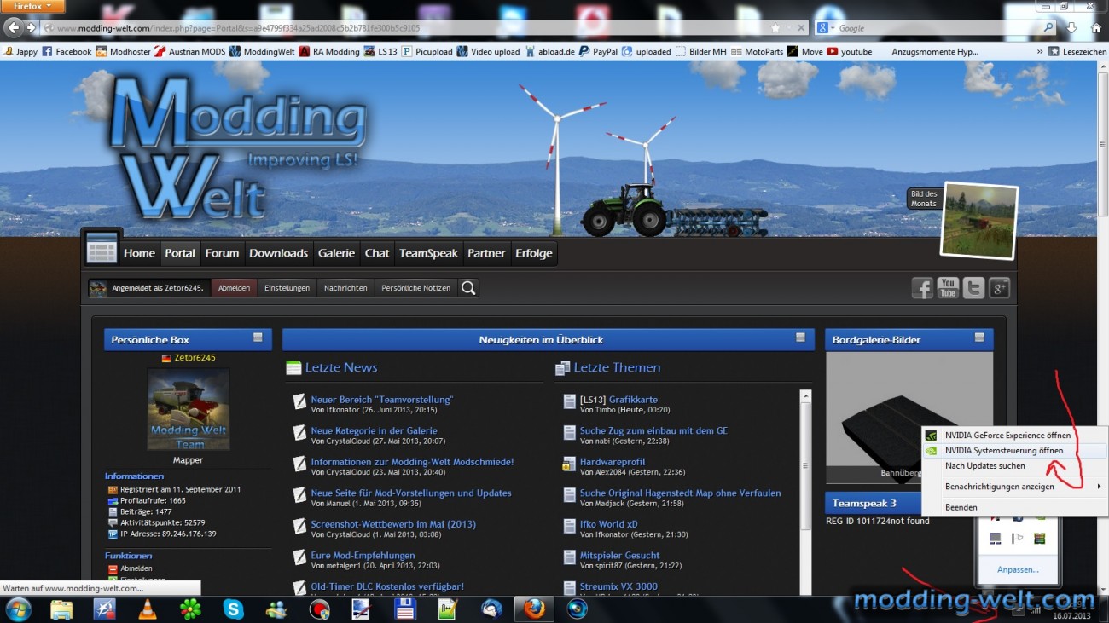Open Windows Explorer folder in taskbar
Screen dimensions: 1109x623
point(61,609)
